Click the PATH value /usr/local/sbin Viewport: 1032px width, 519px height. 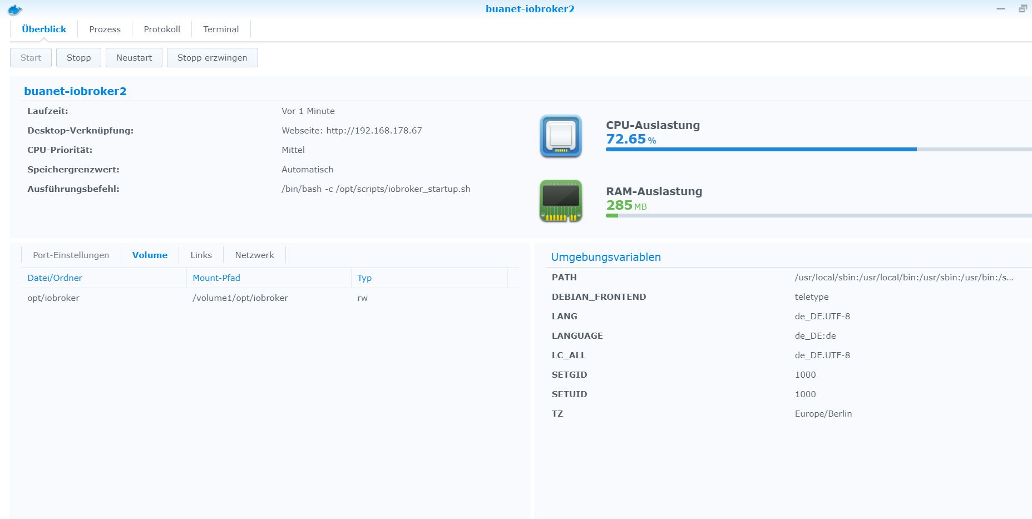click(x=904, y=277)
